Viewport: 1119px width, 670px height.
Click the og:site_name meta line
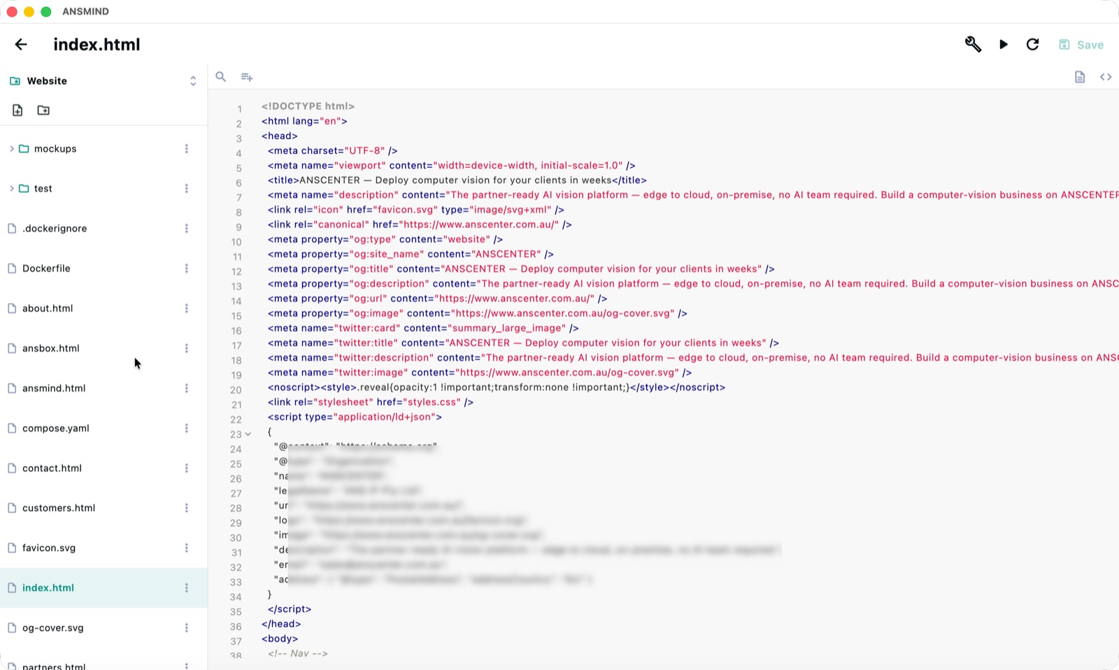(411, 254)
